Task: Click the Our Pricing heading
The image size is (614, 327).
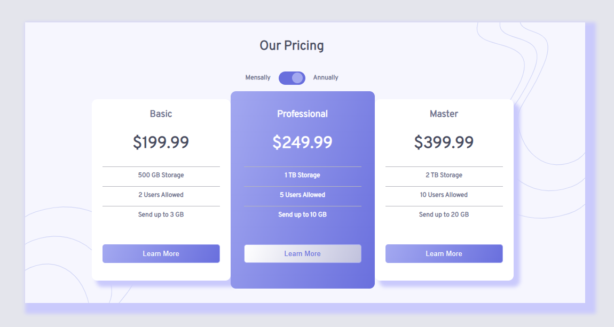Action: 292,46
